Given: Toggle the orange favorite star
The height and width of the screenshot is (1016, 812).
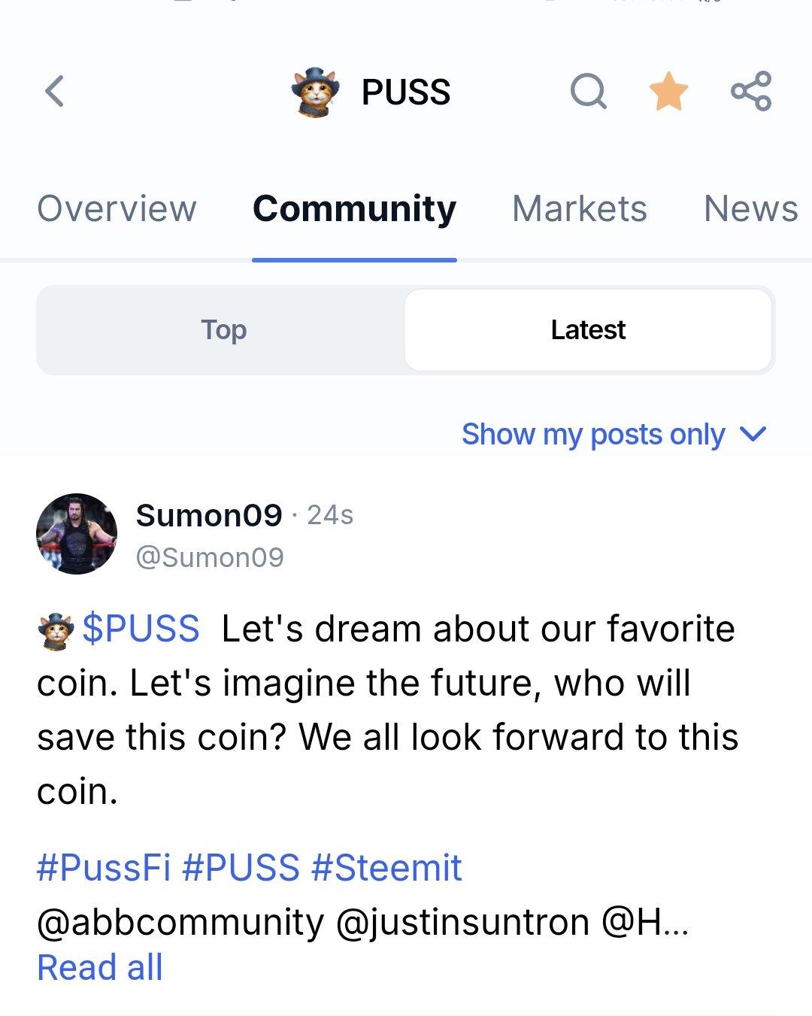Looking at the screenshot, I should pos(668,92).
